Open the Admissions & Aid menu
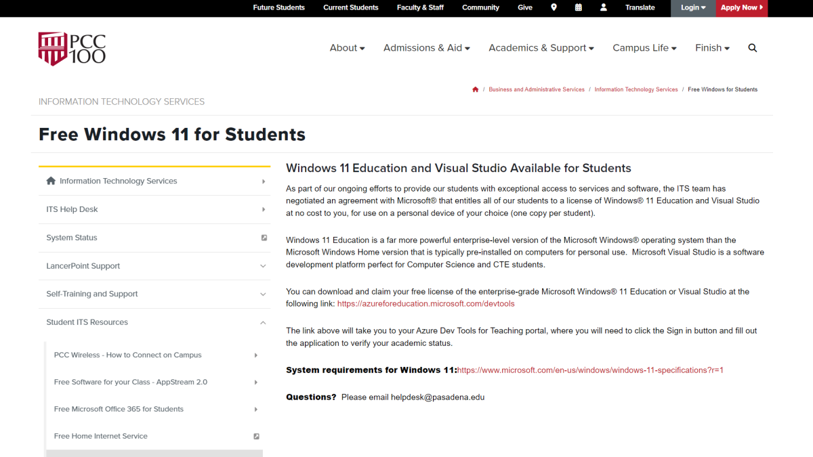This screenshot has width=813, height=457. click(426, 48)
